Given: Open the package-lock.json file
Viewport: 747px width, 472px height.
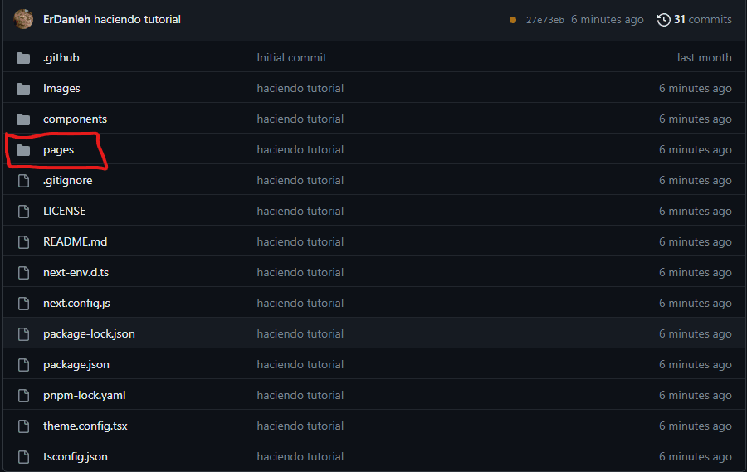Looking at the screenshot, I should click(89, 334).
